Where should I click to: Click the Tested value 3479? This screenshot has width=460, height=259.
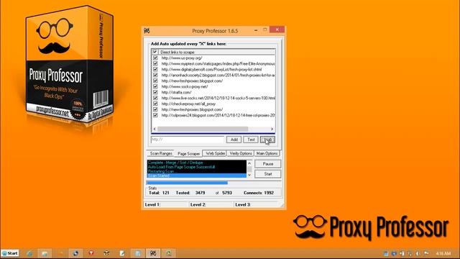(200, 193)
